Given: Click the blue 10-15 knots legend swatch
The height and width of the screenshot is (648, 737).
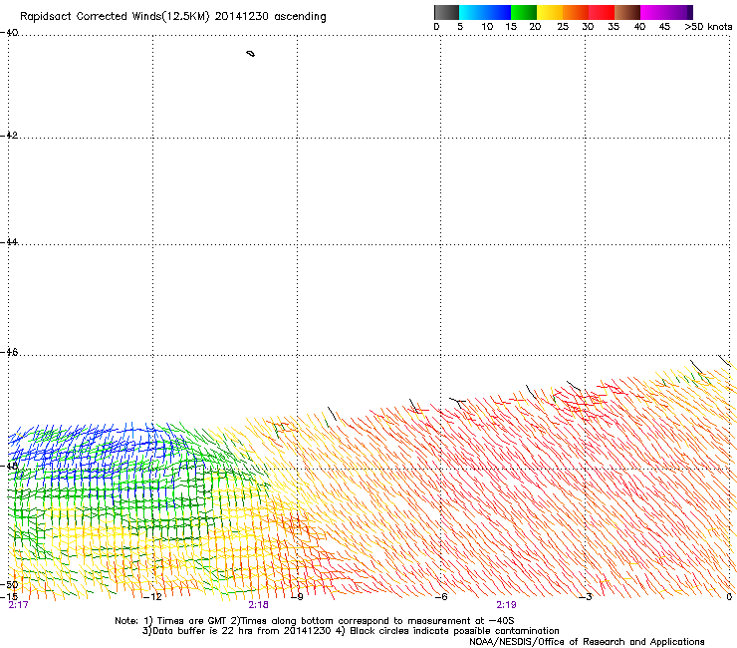Looking at the screenshot, I should point(498,12).
